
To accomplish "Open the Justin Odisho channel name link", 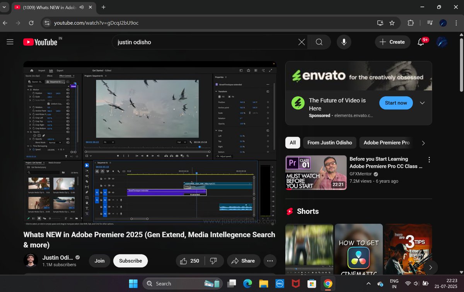I will click(x=57, y=258).
